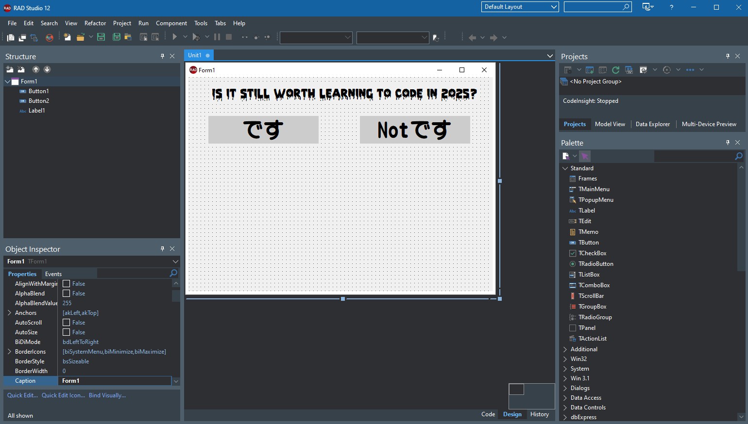
Task: Click the Add New Project icon in Projects
Action: 590,70
